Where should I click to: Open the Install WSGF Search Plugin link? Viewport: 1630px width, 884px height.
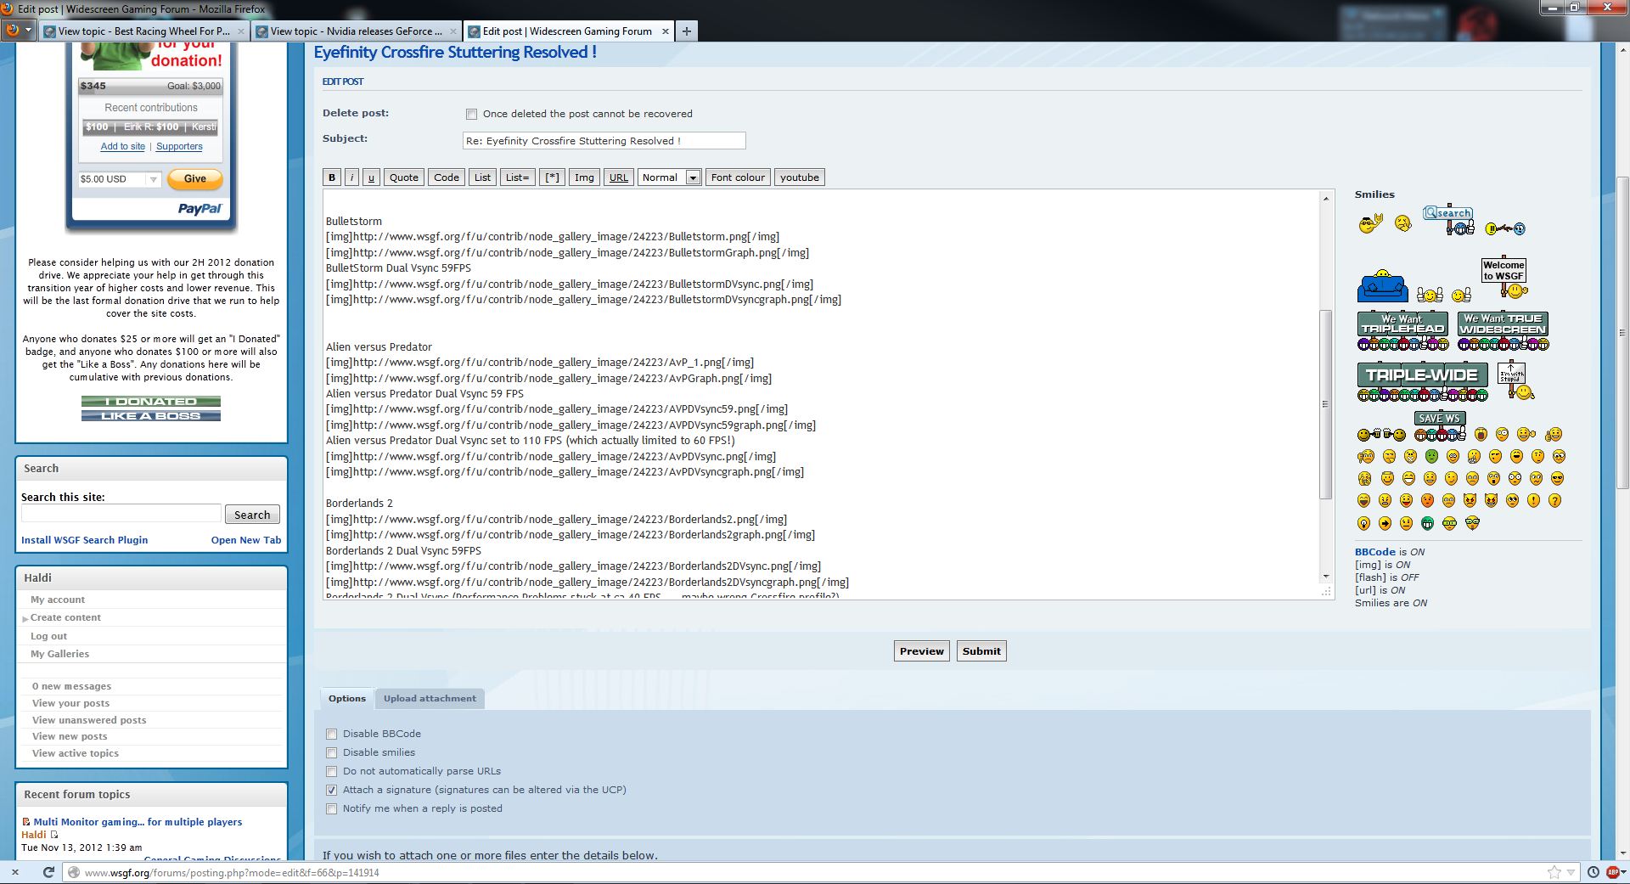point(85,540)
